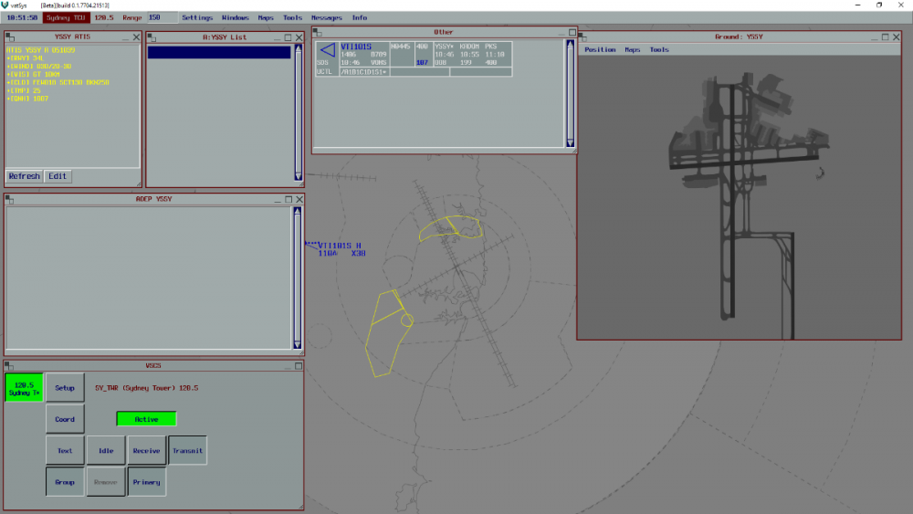This screenshot has width=913, height=514.
Task: Click the Other window corner pin icon
Action: 316,32
